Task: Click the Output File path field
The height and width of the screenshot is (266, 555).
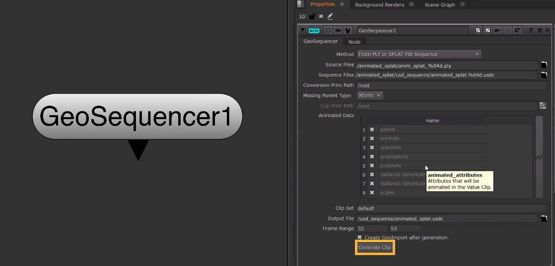Action: [x=447, y=218]
